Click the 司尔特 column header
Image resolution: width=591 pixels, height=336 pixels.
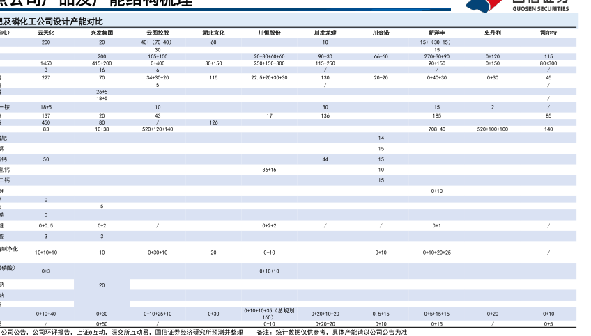pyautogui.click(x=548, y=33)
